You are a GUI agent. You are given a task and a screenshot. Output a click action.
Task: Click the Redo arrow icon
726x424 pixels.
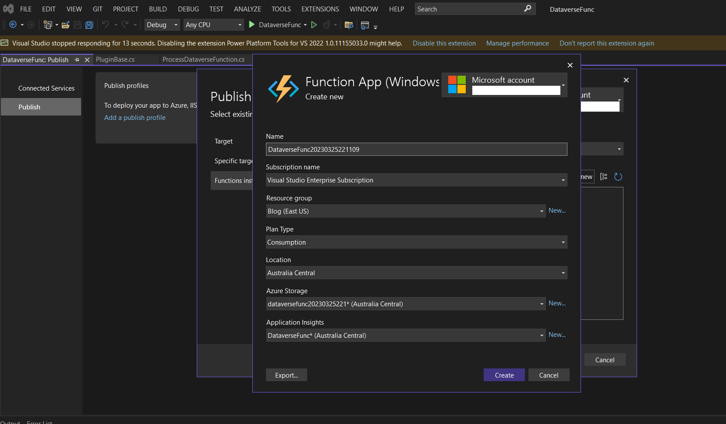pyautogui.click(x=125, y=25)
